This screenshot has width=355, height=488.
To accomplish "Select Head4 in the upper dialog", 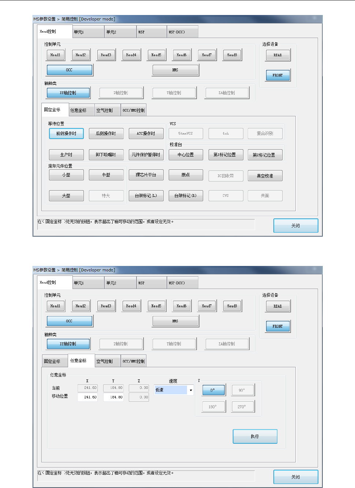I will (131, 55).
